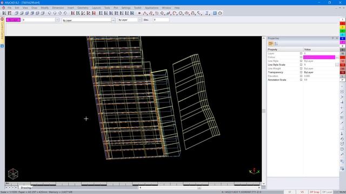
Task: Toggle the Transparency property checkbox
Action: pos(301,72)
